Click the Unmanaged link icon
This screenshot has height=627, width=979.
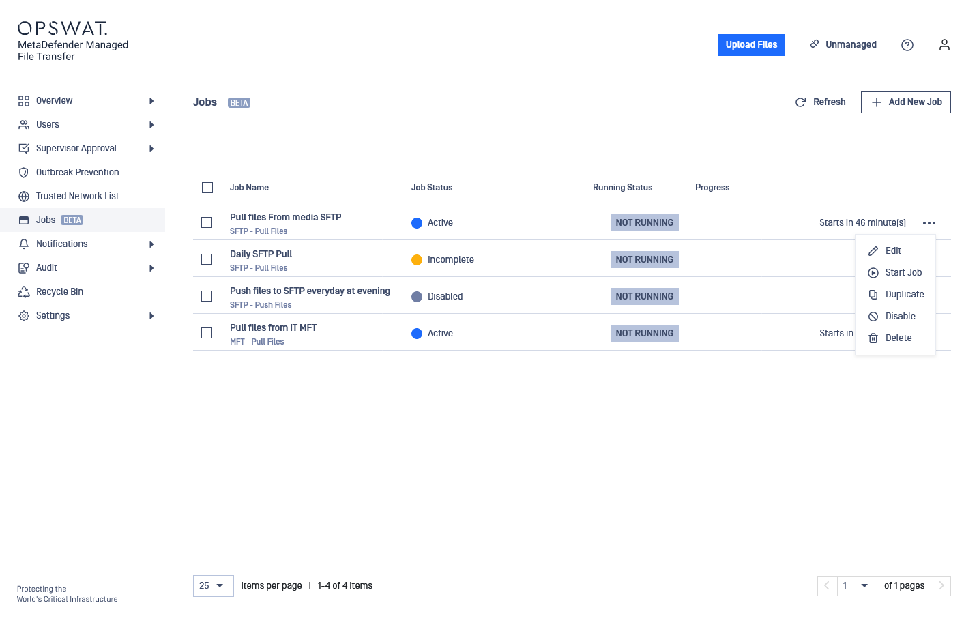click(815, 44)
